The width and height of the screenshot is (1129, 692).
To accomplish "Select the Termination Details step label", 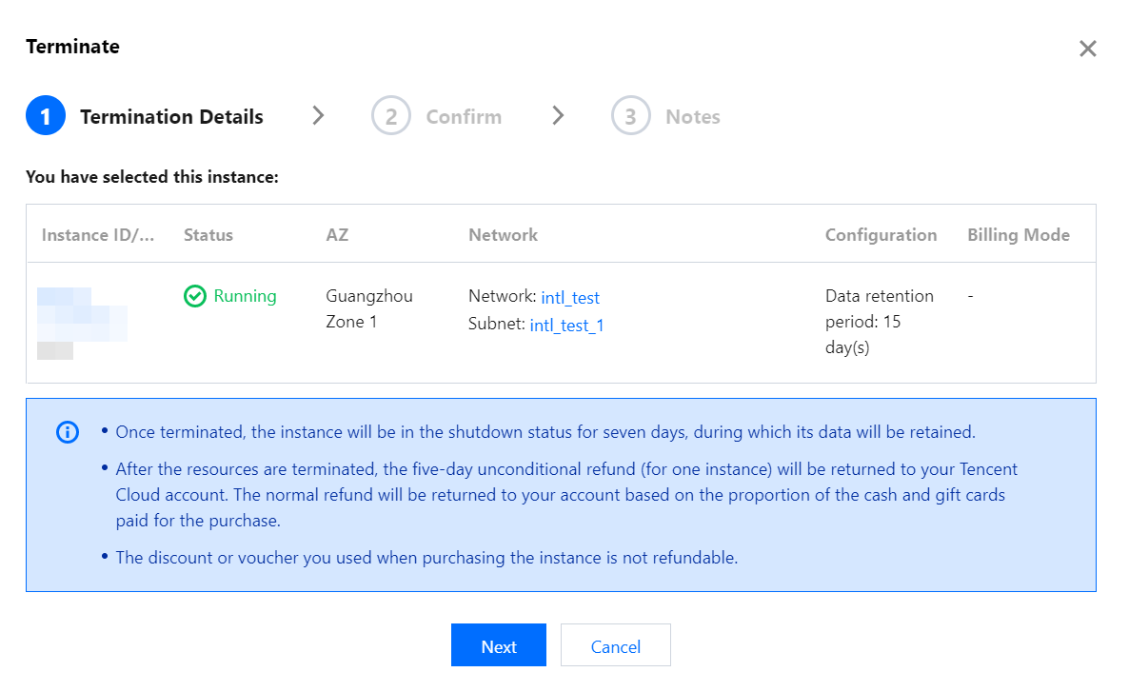I will tap(171, 117).
